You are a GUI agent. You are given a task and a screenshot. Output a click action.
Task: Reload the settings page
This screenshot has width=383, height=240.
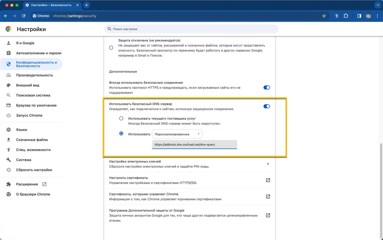(24, 16)
